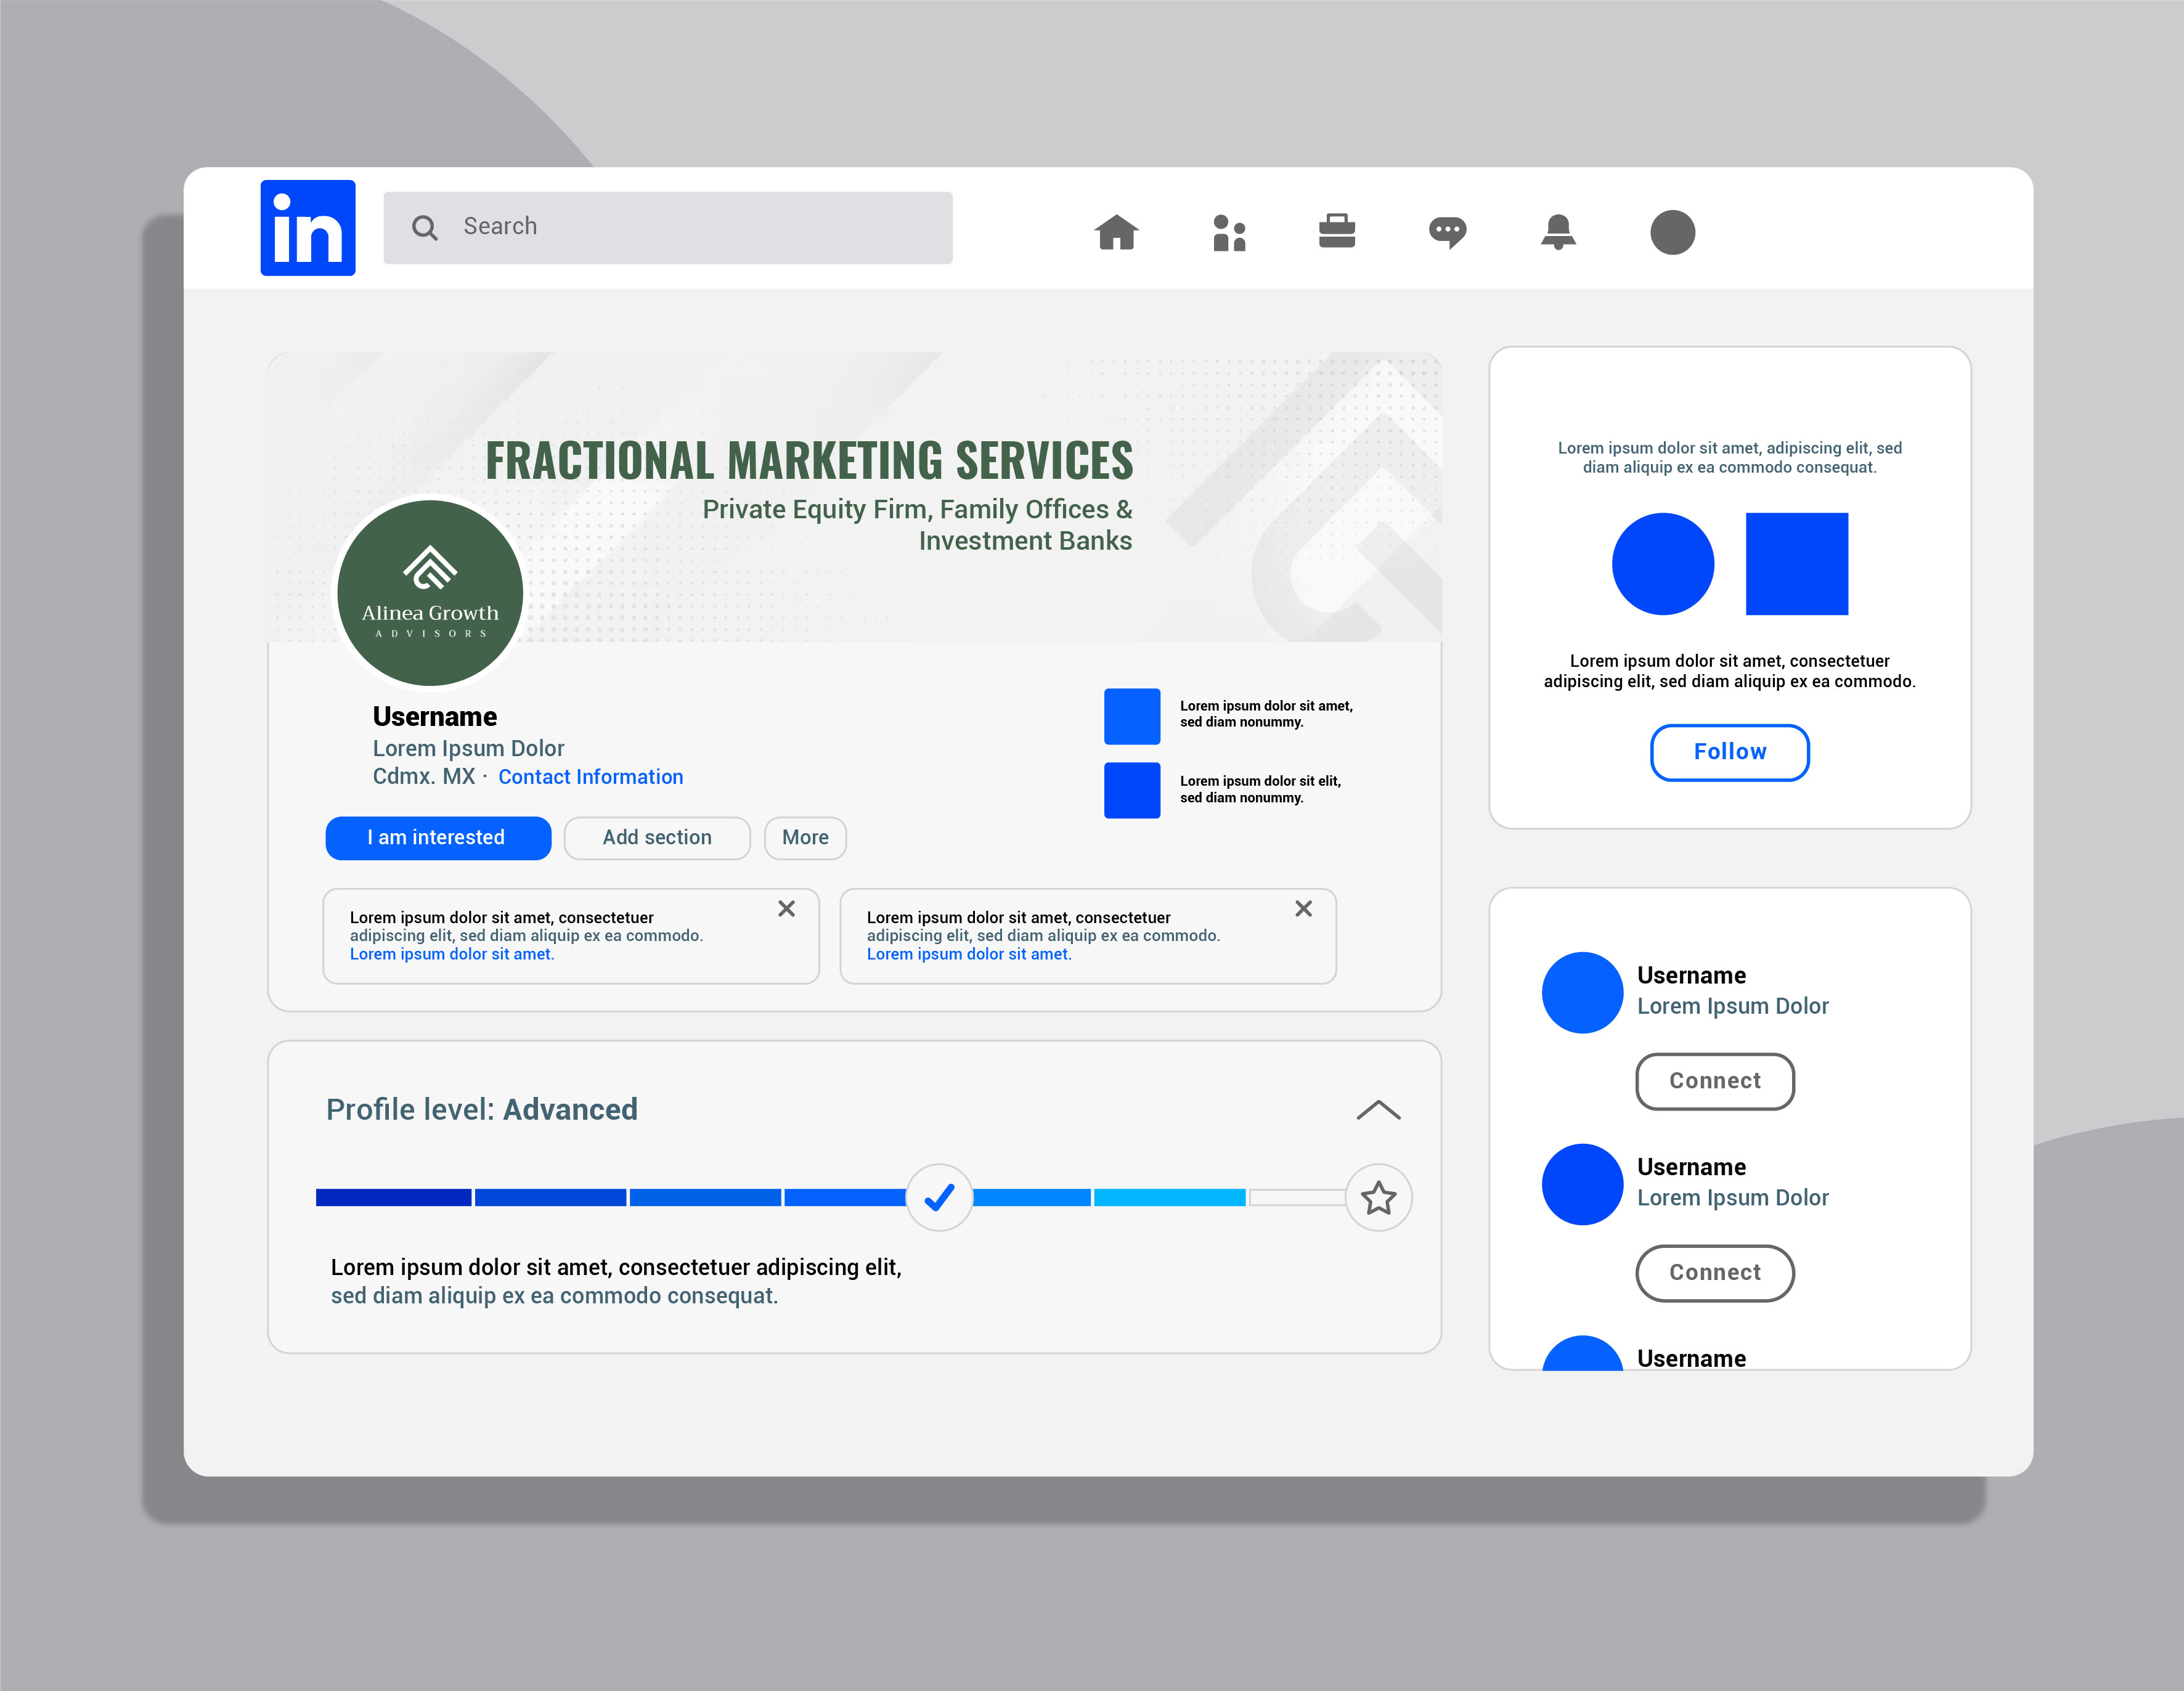Click the large blue square in Follow card
2184x1691 pixels.
(x=1797, y=564)
